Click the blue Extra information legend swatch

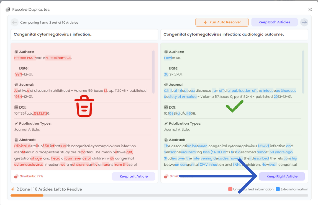(278, 189)
